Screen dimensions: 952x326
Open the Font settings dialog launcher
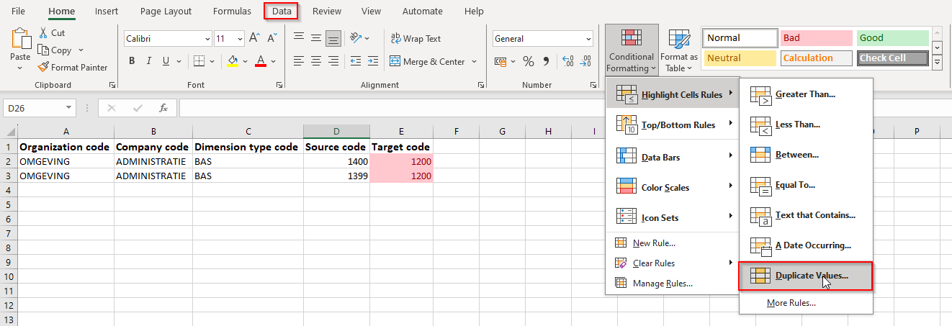(279, 86)
